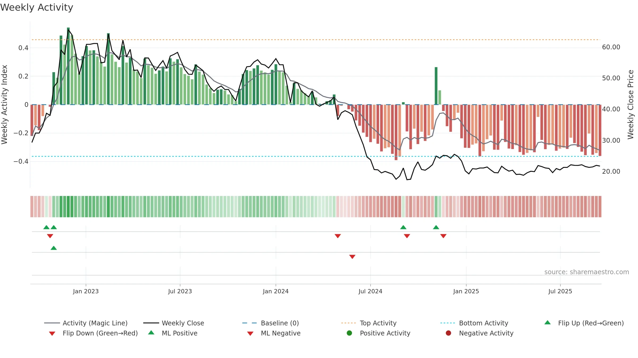The image size is (638, 358).
Task: Click the Negative Activity red circle icon
Action: click(x=448, y=333)
